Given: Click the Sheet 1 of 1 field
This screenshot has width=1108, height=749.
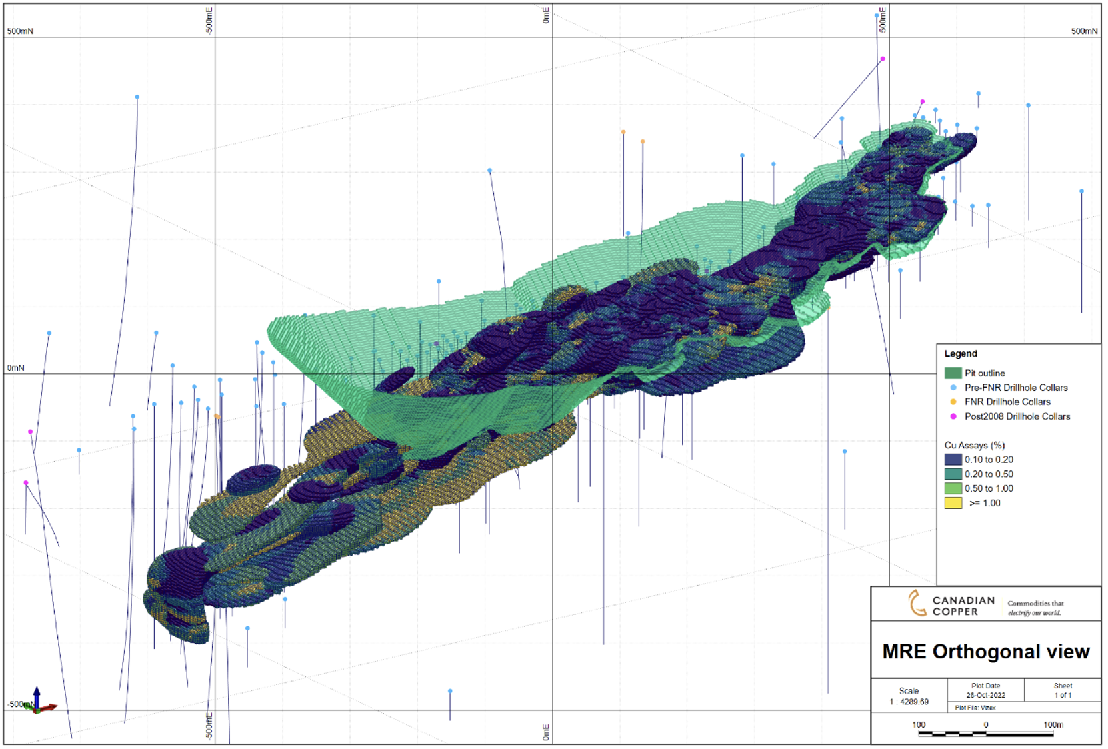Looking at the screenshot, I should [1063, 690].
